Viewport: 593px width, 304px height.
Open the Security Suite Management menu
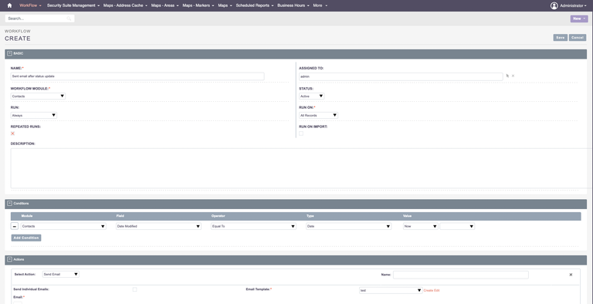[73, 5]
